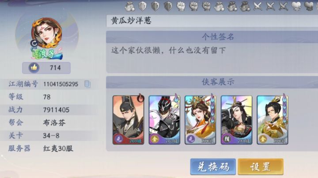318x178 pixels.
Task: Tap the rightmost heart badge icon
Action: point(309,6)
